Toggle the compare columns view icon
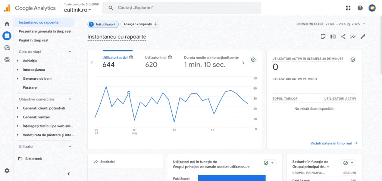Screen dimensions: 382x181 (333, 36)
